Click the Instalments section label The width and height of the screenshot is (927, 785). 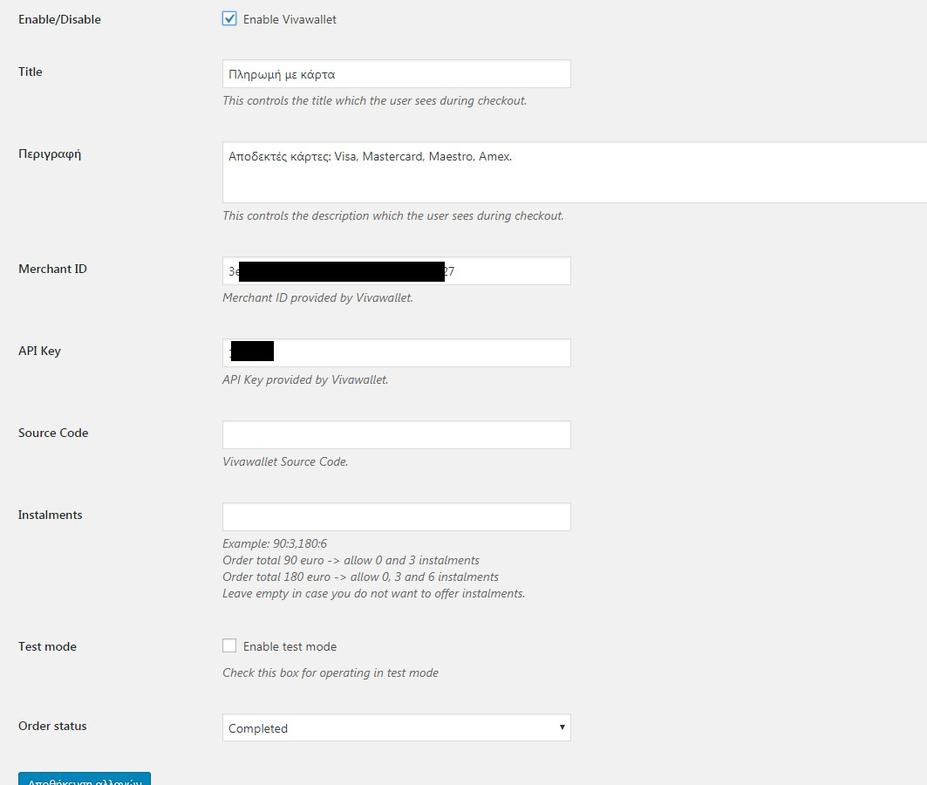[x=50, y=515]
